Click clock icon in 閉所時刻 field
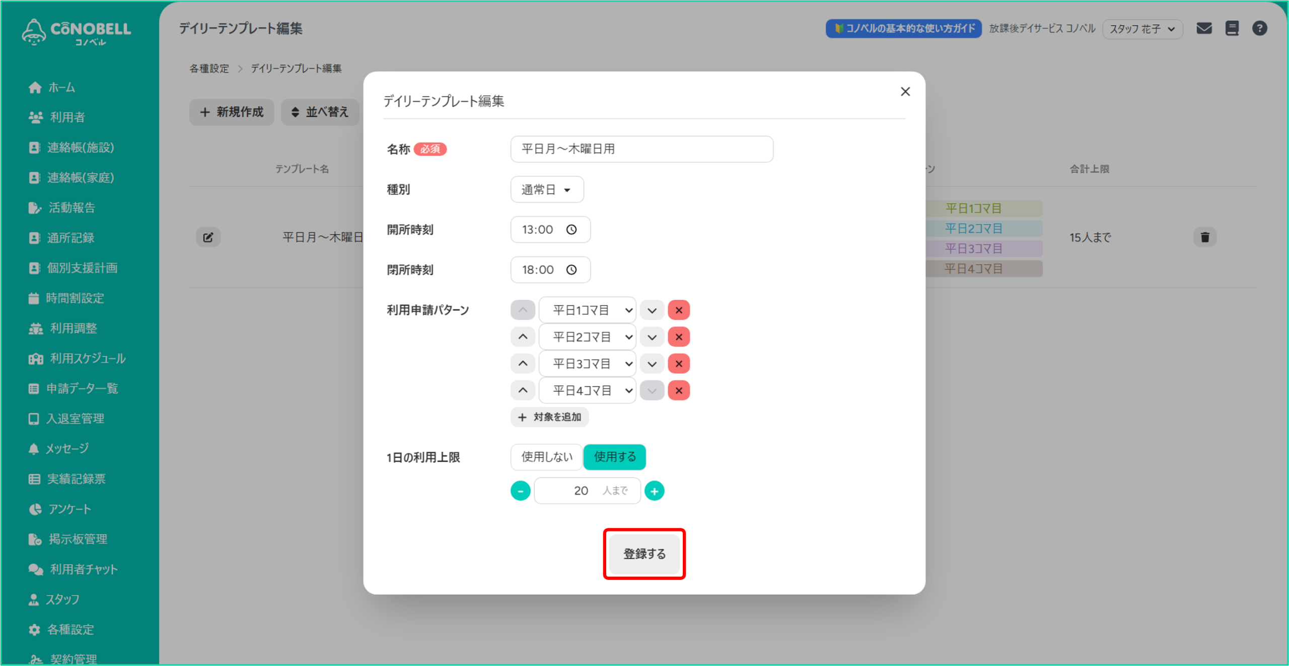The height and width of the screenshot is (666, 1289). click(x=571, y=270)
